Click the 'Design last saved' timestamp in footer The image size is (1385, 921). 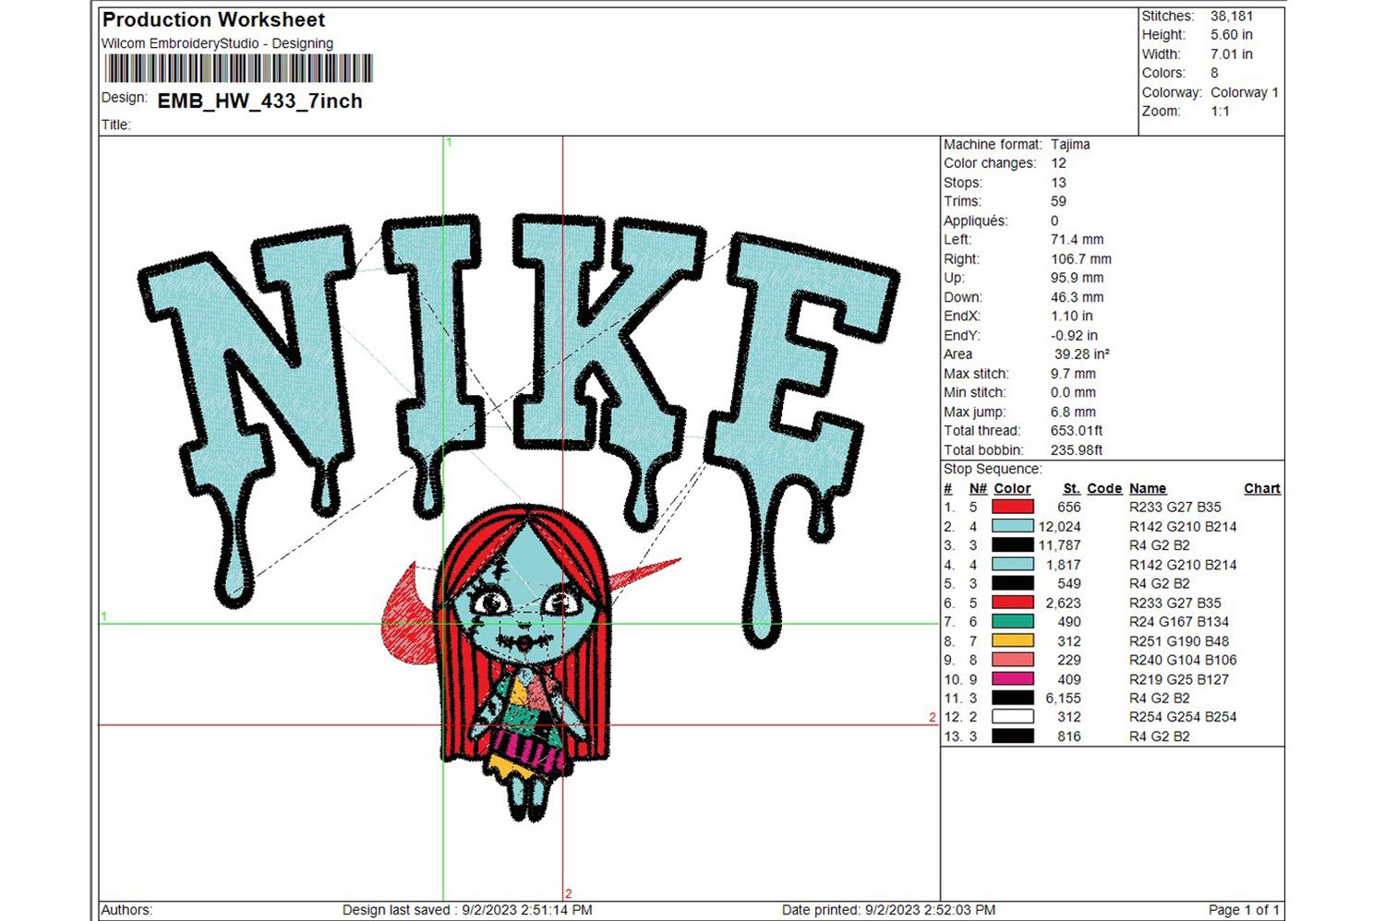tap(467, 910)
